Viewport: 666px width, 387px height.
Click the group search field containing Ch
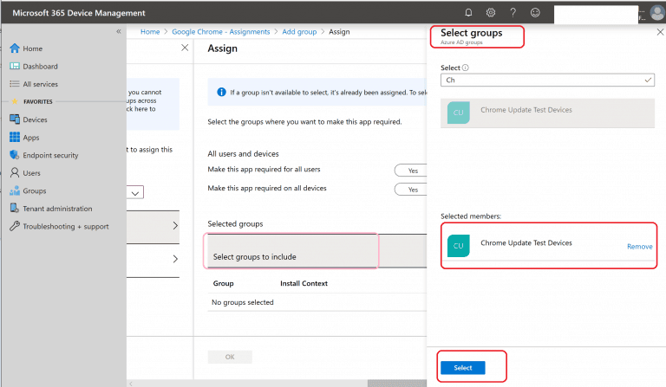click(547, 81)
